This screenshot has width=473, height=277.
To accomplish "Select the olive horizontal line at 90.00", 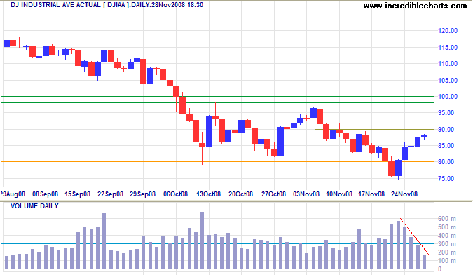I will [x=374, y=129].
